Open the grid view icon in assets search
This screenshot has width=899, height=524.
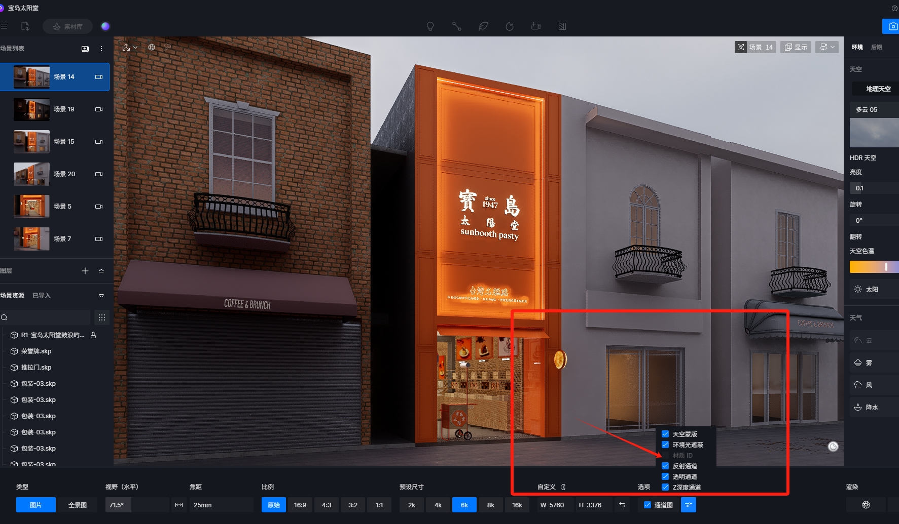click(x=102, y=317)
